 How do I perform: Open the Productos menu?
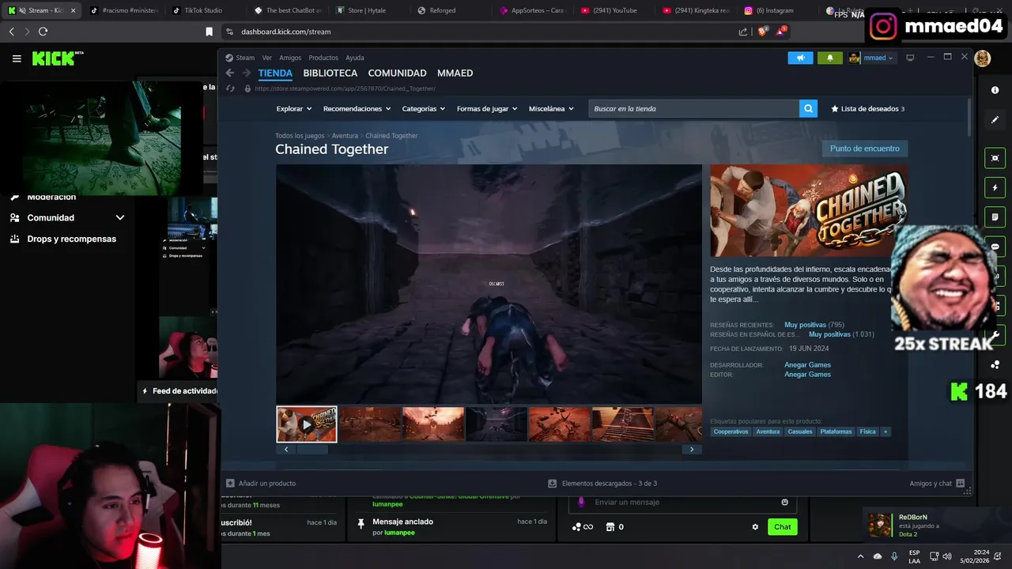[323, 58]
